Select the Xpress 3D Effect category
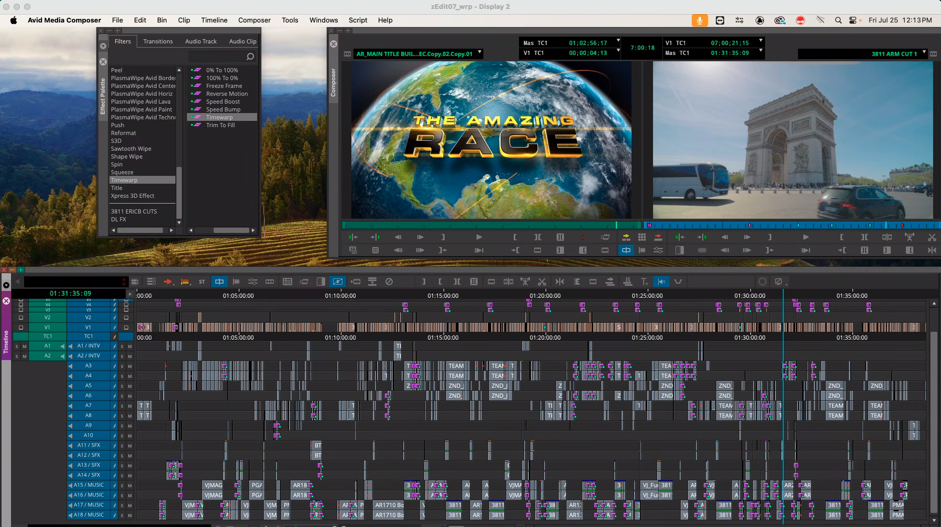The width and height of the screenshot is (941, 527). point(132,196)
